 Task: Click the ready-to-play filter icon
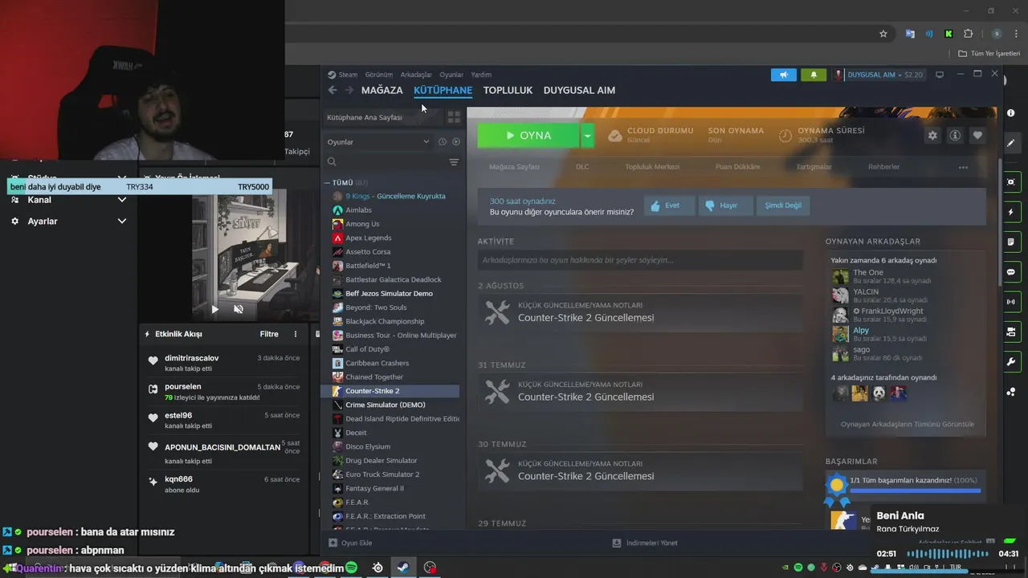[456, 142]
